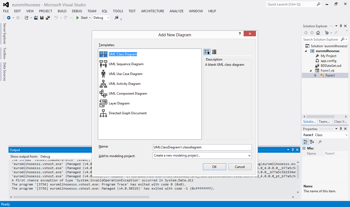Screen dimensions: 350x207
Task: Pick the UML Activity Diagram template
Action: point(124,84)
